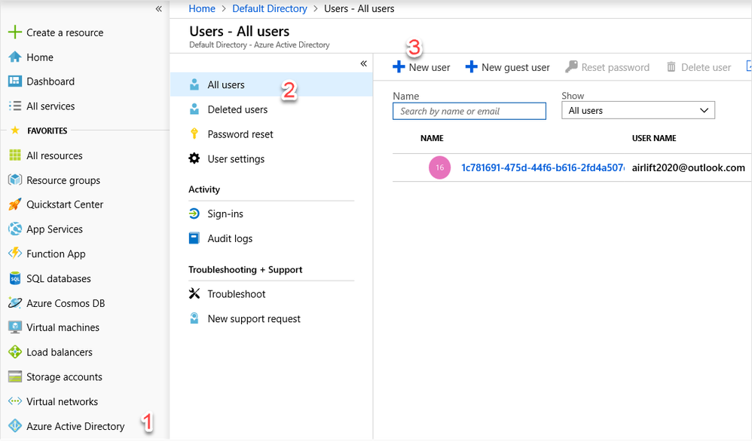
Task: Open the Sign-ins activity item
Action: tap(225, 214)
